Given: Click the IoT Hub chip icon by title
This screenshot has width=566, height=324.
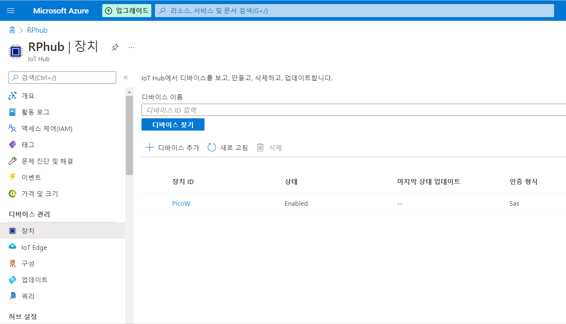Looking at the screenshot, I should point(16,51).
